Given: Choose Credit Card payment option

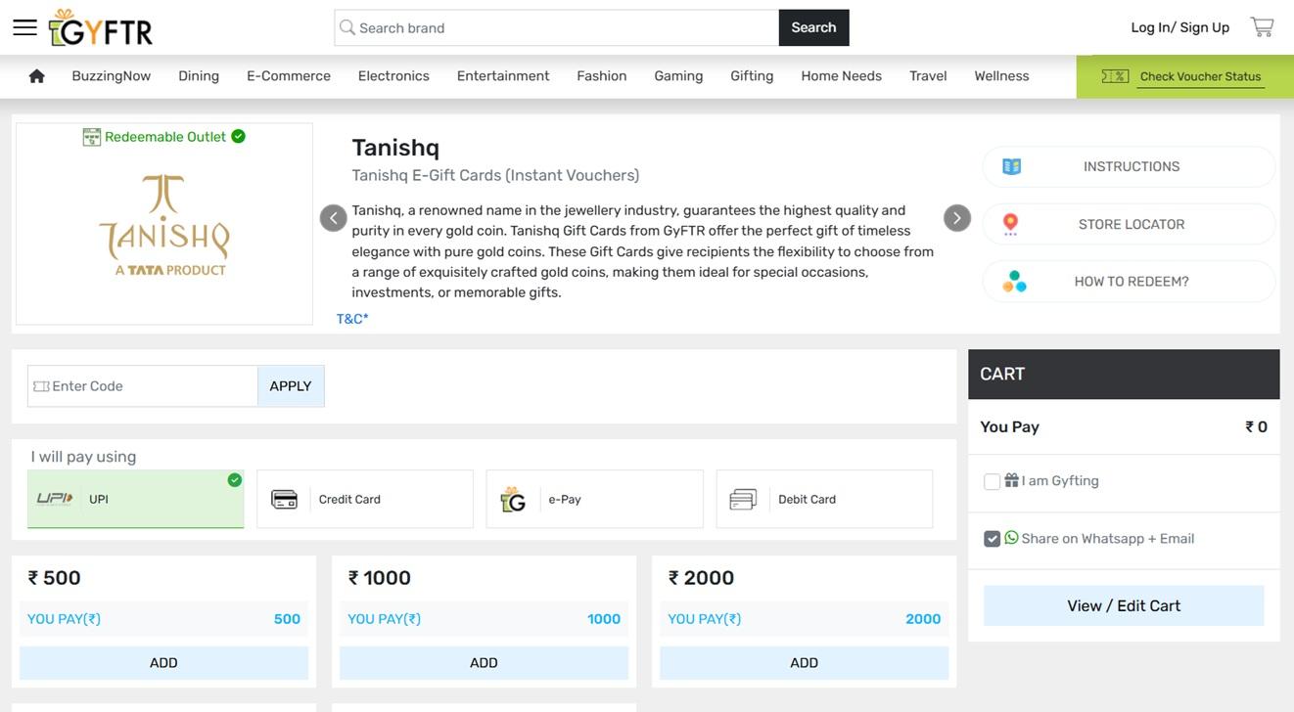Looking at the screenshot, I should (x=364, y=499).
